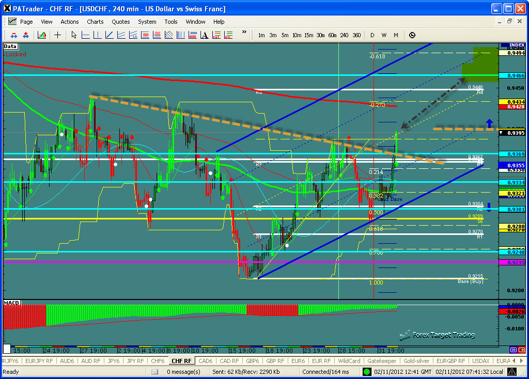This screenshot has height=379, width=529.
Task: Click the green connection status indicator
Action: pyautogui.click(x=366, y=372)
